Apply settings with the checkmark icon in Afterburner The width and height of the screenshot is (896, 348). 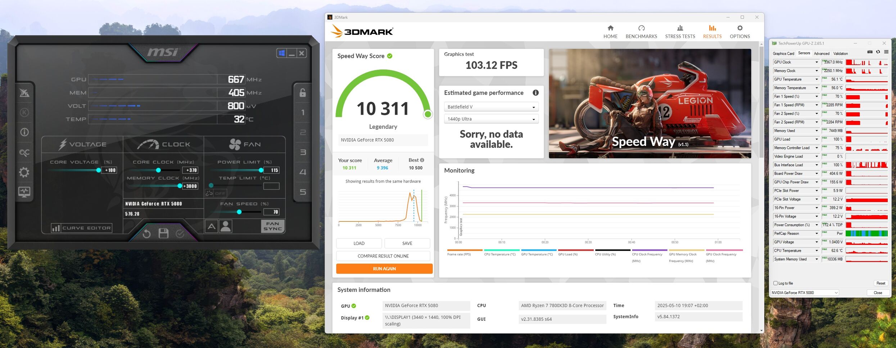coord(180,234)
